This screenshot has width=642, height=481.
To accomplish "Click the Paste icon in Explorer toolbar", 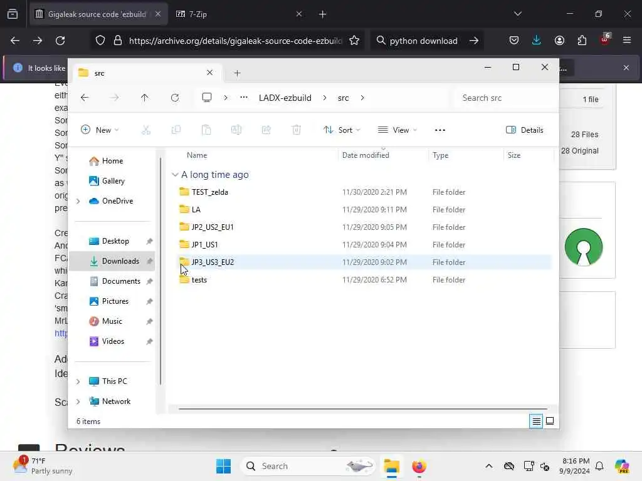I will coord(206,130).
